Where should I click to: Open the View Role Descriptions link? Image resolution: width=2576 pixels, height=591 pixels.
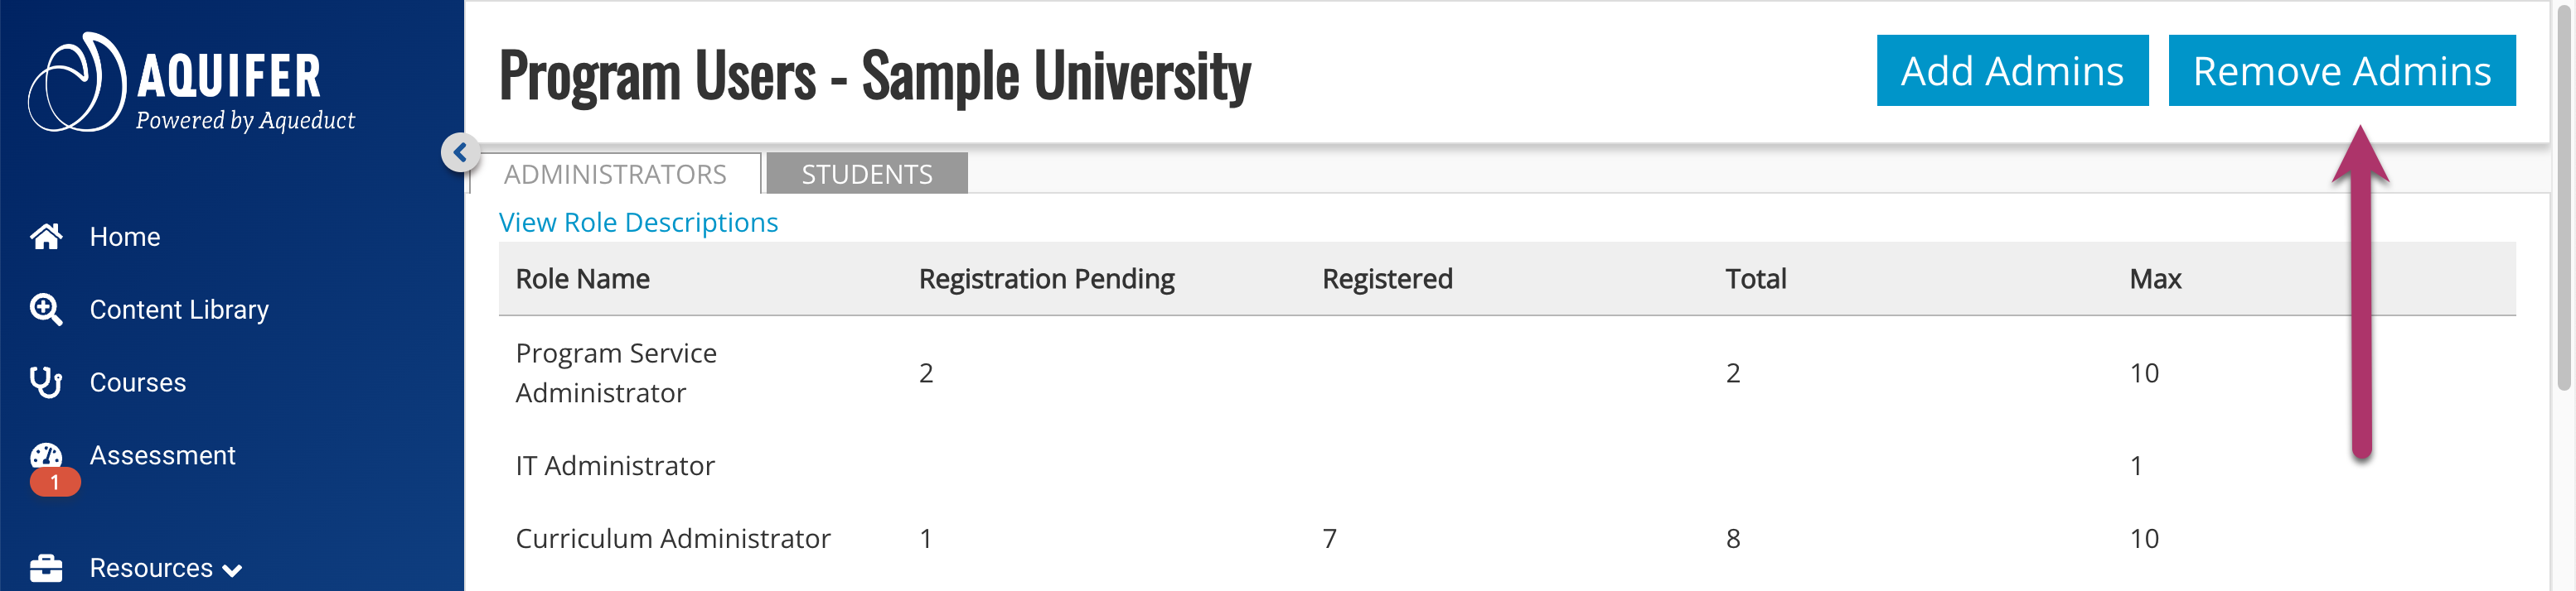[x=638, y=222]
